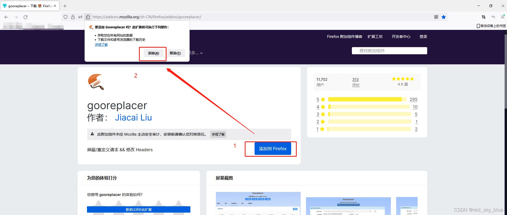This screenshot has width=507, height=215.
Task: Open the second Gooreplacer screenshot thumbnail
Action: [x=348, y=206]
